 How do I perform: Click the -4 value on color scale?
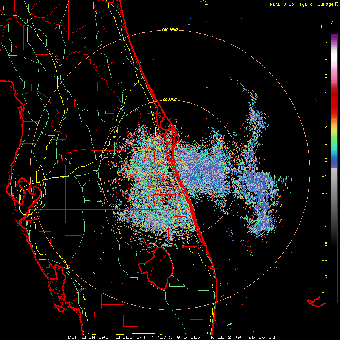pyautogui.click(x=325, y=227)
